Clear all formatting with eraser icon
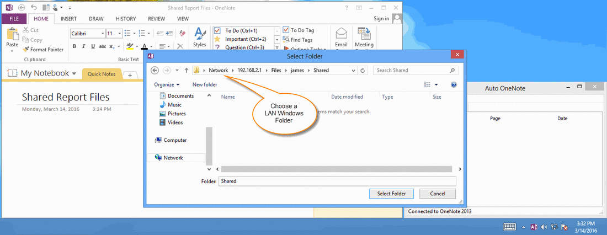Viewport: 607px width, 235px height. coord(183,33)
